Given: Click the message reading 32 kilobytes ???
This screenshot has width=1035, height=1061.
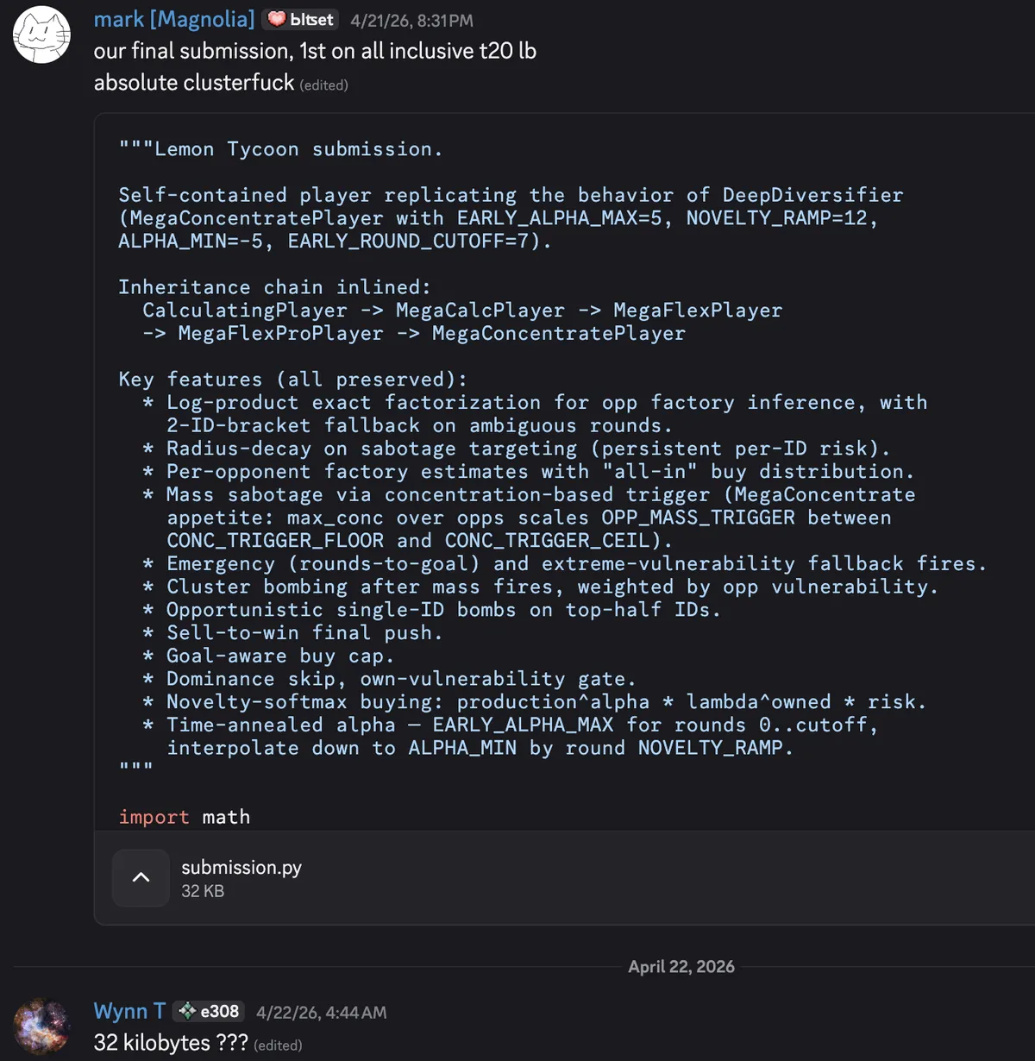Looking at the screenshot, I should click(169, 1043).
